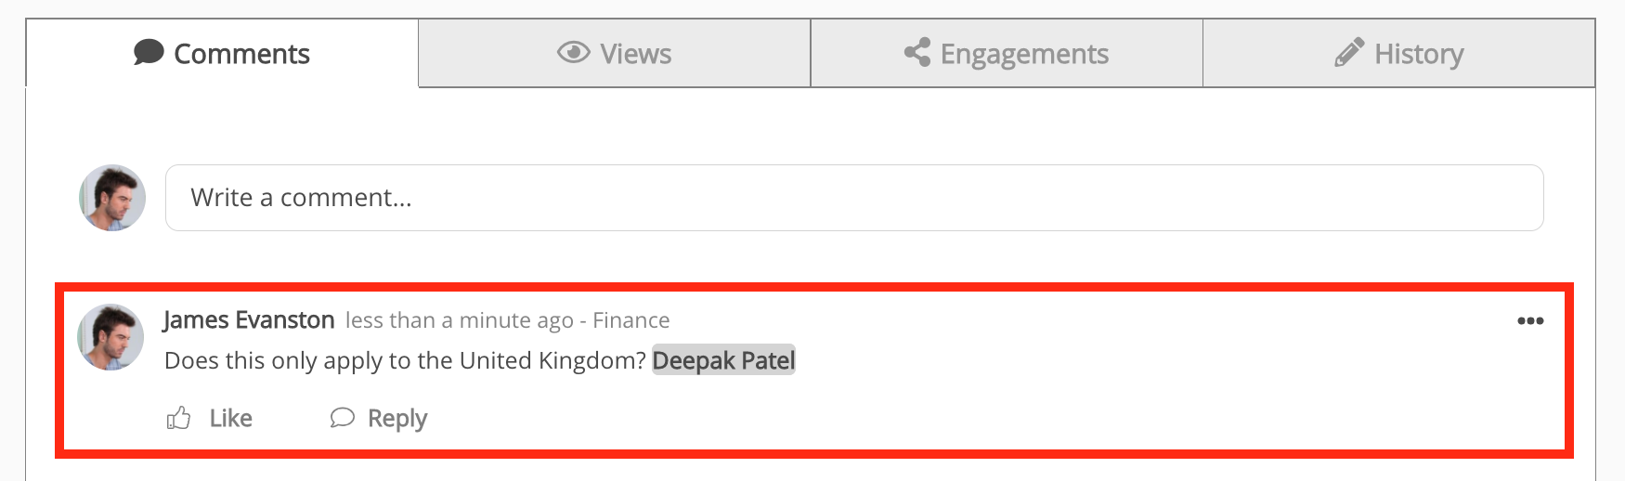Click the share icon on Engagements tab

917,52
